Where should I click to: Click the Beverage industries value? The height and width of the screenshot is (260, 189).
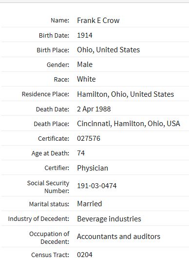pyautogui.click(x=109, y=219)
